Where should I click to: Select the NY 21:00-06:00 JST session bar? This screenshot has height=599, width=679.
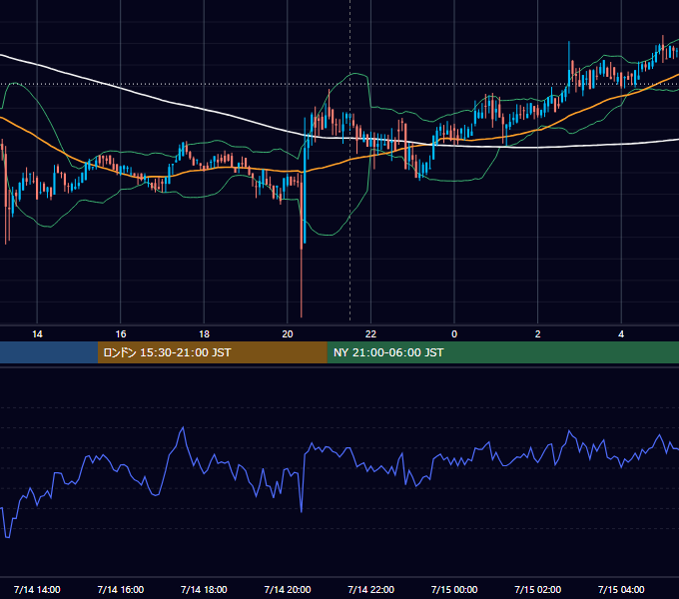point(502,352)
